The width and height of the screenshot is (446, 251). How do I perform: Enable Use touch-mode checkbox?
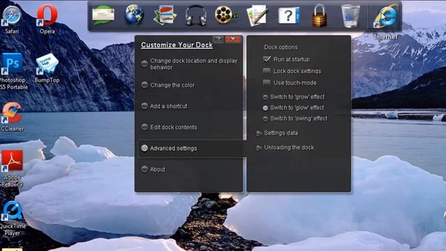click(x=266, y=83)
